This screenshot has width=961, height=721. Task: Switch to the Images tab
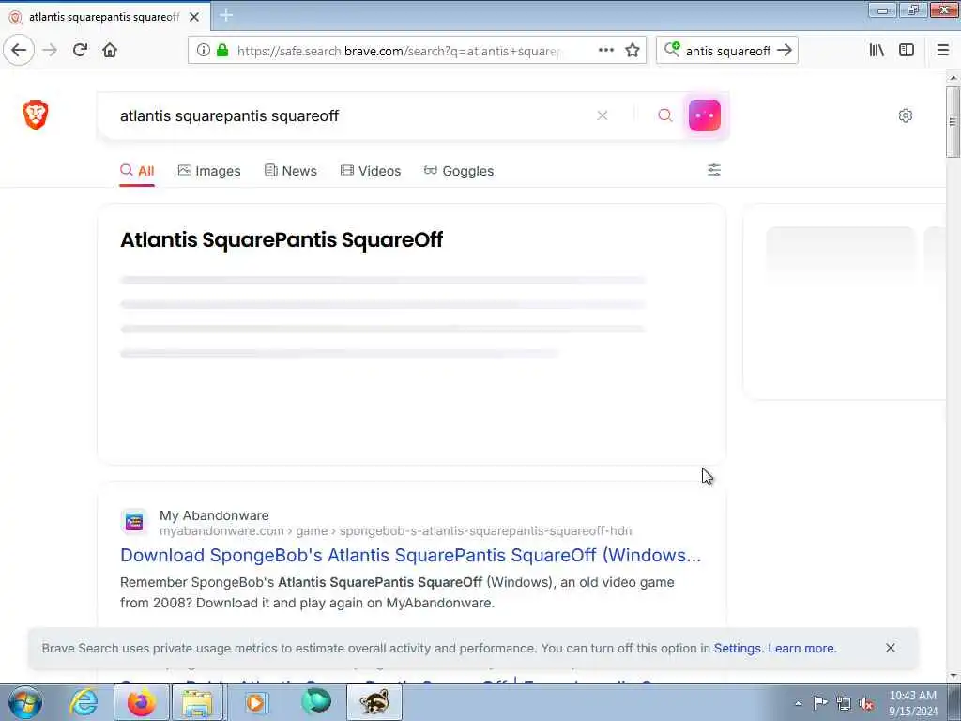(209, 171)
